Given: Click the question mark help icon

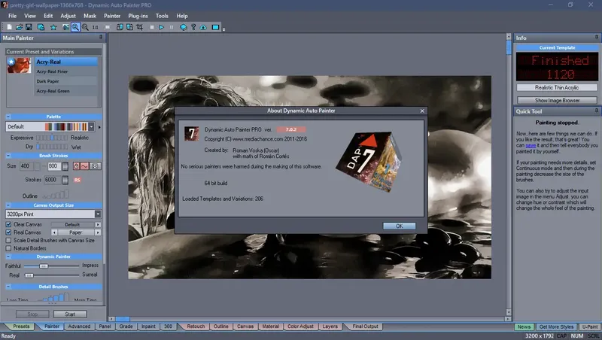Looking at the screenshot, I should tap(193, 27).
